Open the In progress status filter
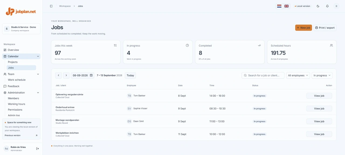Screen dimensions: 345x155 (322, 75)
